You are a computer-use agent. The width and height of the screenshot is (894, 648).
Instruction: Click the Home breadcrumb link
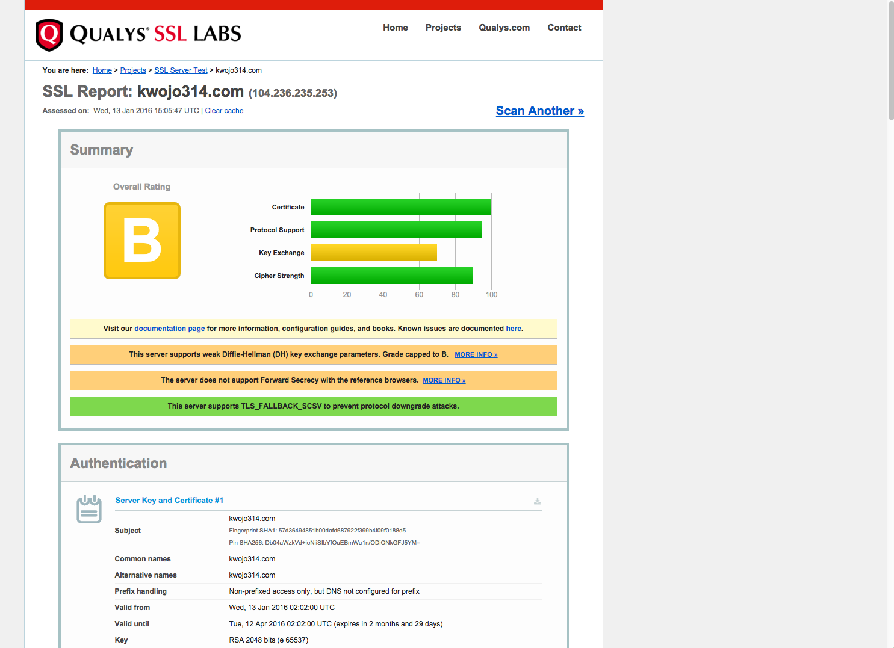click(102, 70)
